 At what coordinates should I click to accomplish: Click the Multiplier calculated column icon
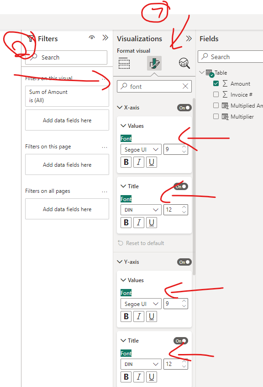(x=225, y=116)
